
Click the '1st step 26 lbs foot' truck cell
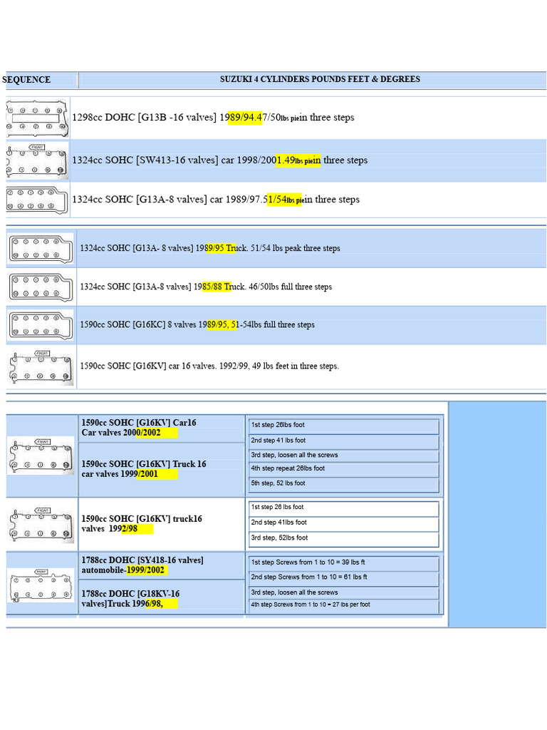tap(344, 508)
